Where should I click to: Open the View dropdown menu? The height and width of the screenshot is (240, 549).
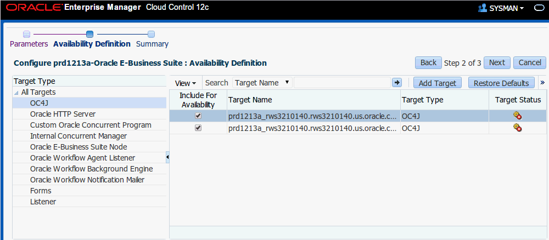click(x=186, y=83)
